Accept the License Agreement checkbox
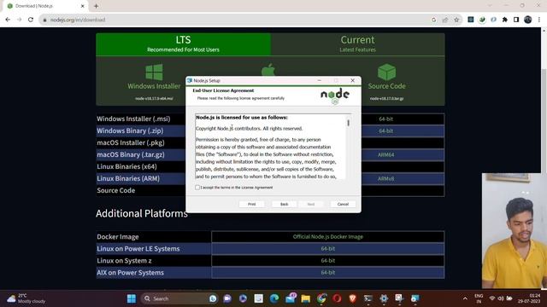Viewport: 547px width, 307px height. tap(197, 188)
